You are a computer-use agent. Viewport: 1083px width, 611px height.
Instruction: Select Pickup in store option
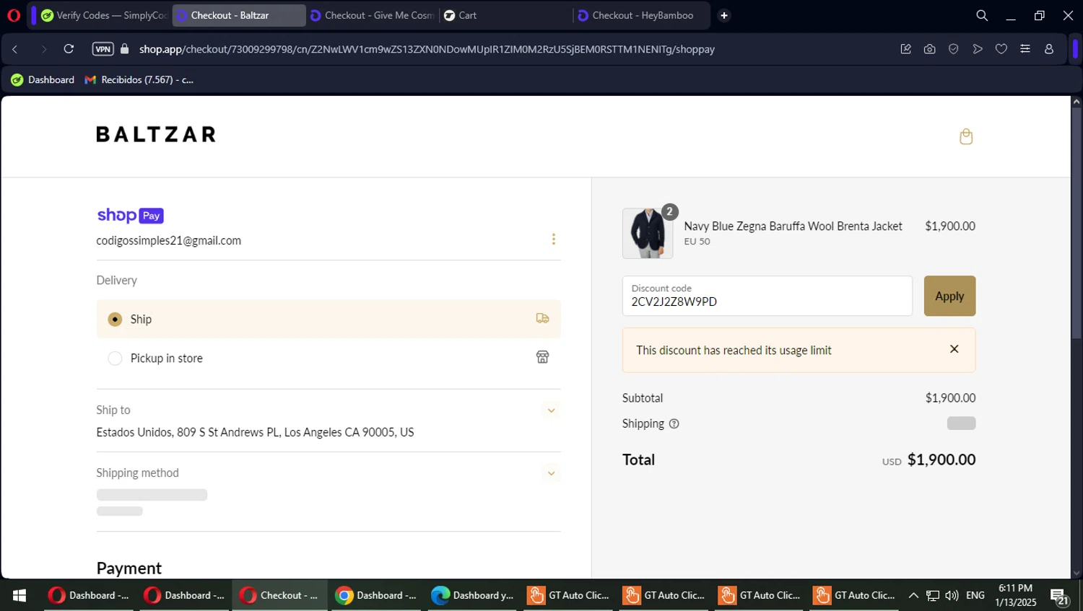(329, 358)
